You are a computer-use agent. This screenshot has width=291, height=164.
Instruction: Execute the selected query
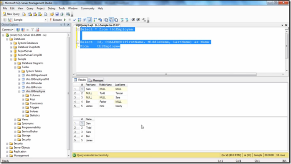[x=56, y=20]
